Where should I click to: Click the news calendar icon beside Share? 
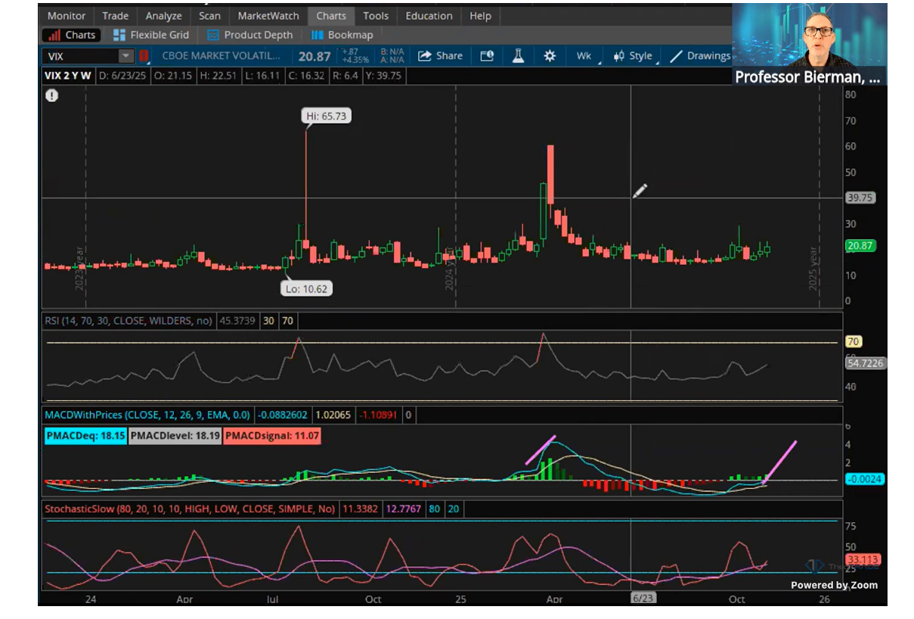487,56
